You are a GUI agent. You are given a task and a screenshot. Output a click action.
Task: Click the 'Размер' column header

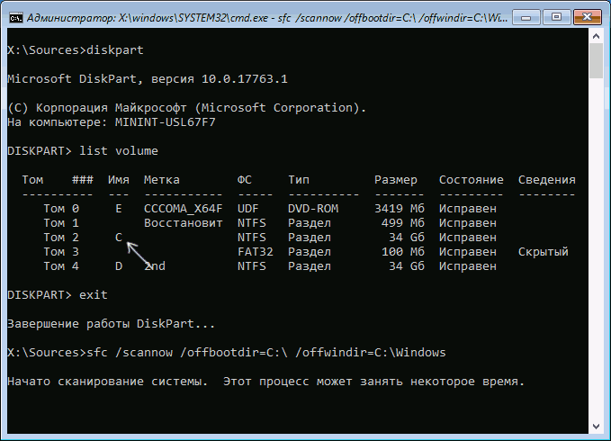(x=396, y=180)
